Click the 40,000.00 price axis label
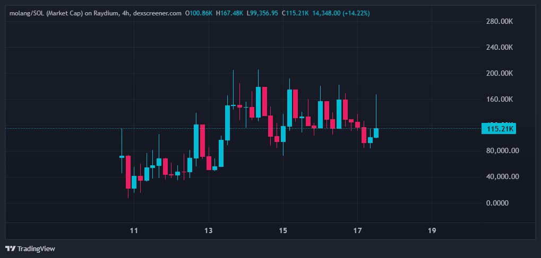Image resolution: width=541 pixels, height=258 pixels. (502, 177)
